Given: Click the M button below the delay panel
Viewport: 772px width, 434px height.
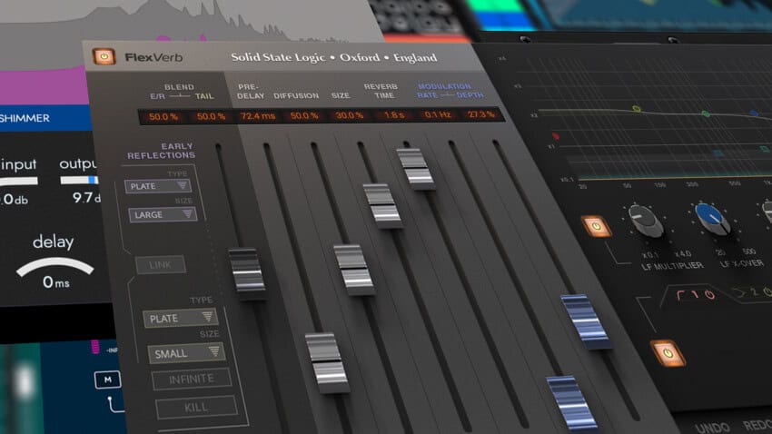Looking at the screenshot, I should click(107, 378).
